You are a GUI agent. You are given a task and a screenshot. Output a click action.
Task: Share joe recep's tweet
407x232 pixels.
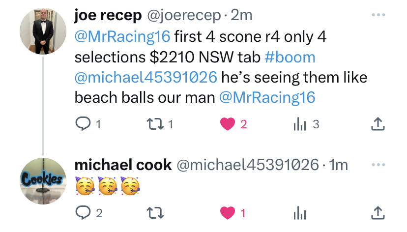[x=378, y=124]
